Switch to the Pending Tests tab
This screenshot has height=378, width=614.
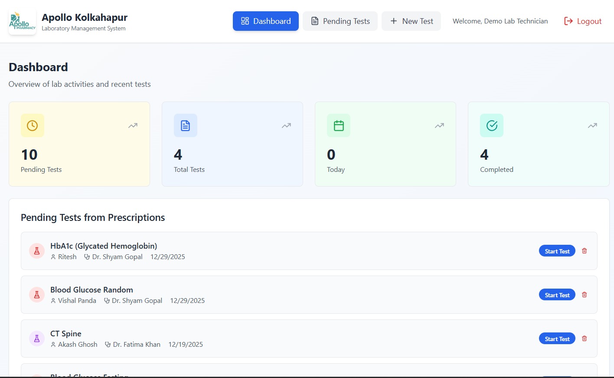340,21
